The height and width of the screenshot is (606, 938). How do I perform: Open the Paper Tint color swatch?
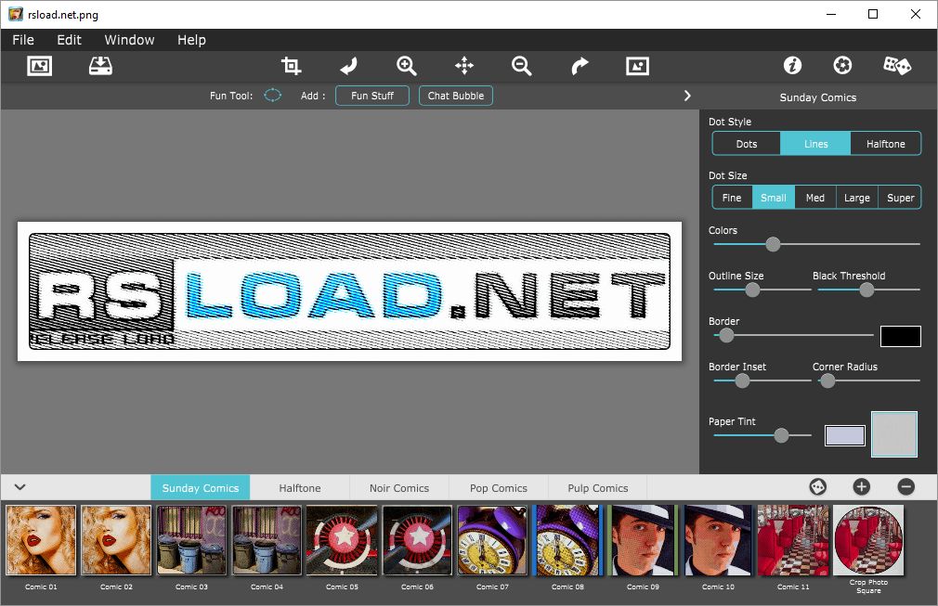pos(845,435)
